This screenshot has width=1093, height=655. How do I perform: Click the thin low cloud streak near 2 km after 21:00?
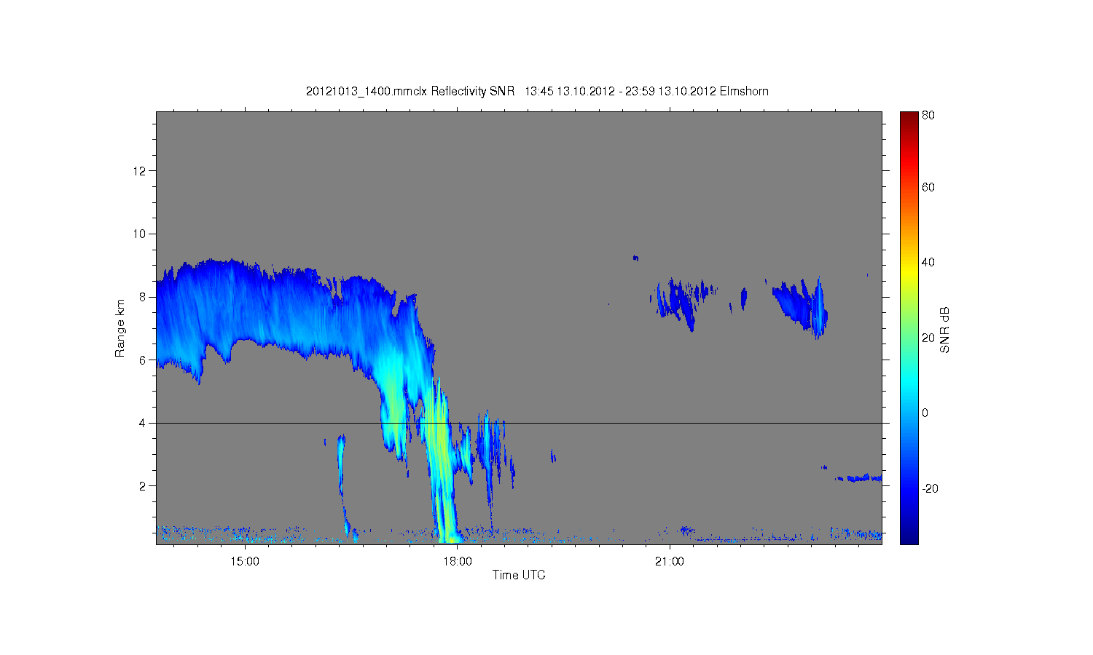point(860,478)
